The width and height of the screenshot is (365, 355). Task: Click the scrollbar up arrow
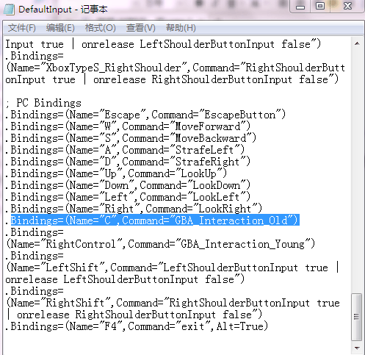click(x=357, y=43)
